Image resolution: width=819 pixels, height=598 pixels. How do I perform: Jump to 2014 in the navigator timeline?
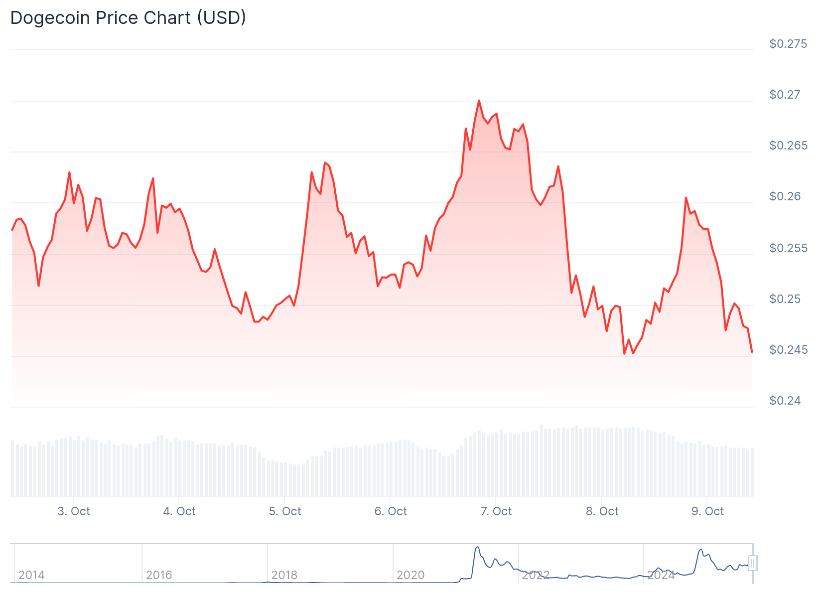(31, 575)
